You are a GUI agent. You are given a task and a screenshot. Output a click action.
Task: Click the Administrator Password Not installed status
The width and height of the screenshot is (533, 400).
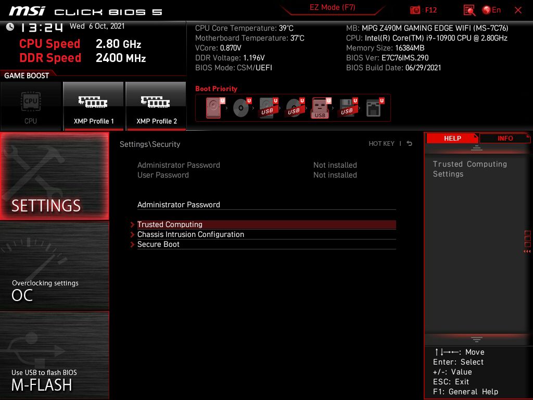[335, 165]
